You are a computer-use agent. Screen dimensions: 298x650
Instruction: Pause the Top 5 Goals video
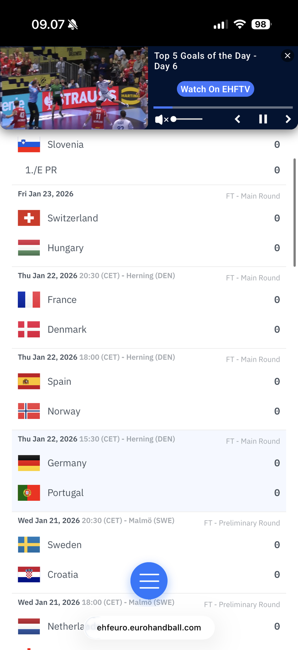[263, 119]
